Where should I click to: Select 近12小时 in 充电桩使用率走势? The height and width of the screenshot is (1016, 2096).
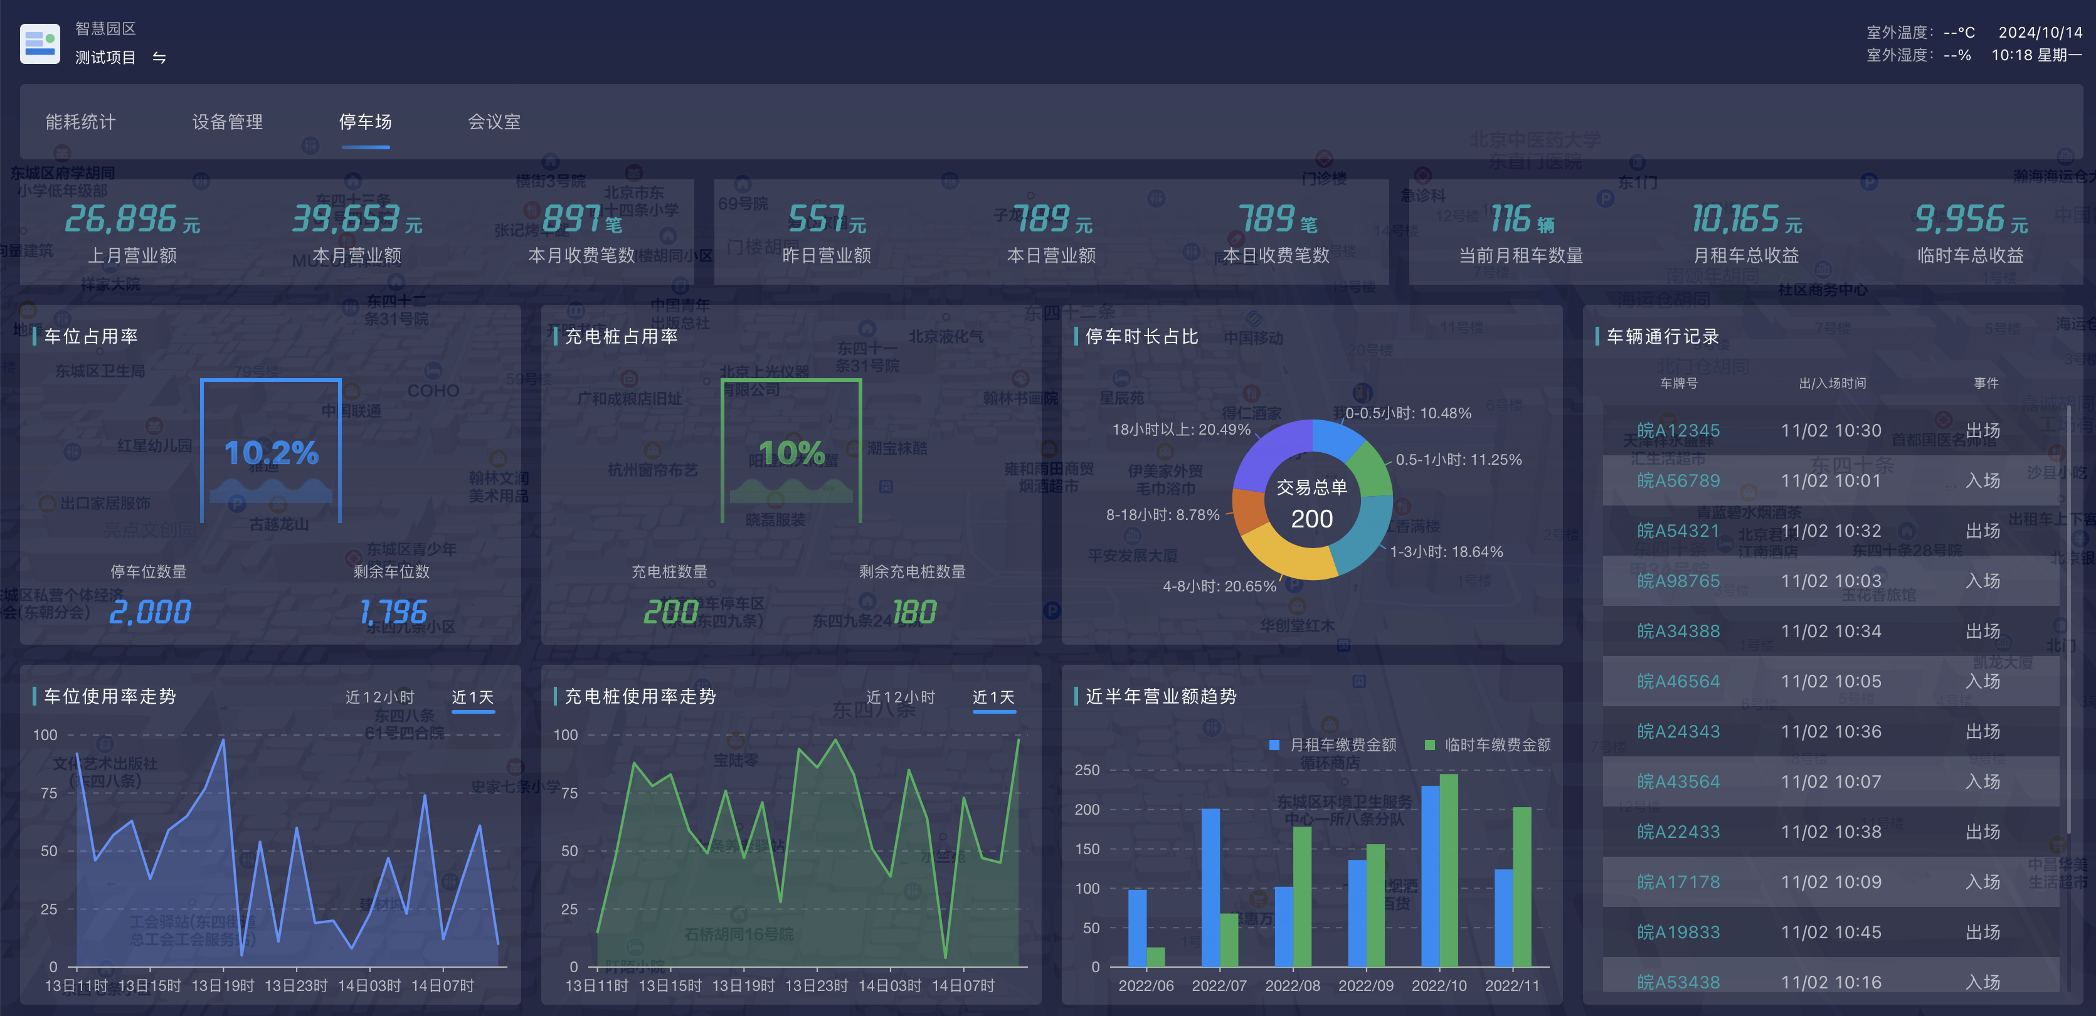tap(901, 697)
